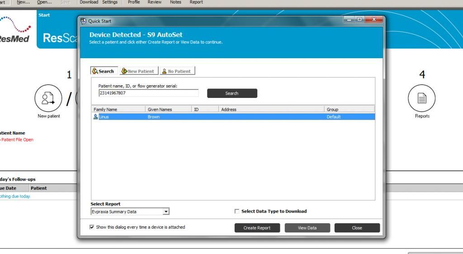Click Download in the top toolbar

89,2
